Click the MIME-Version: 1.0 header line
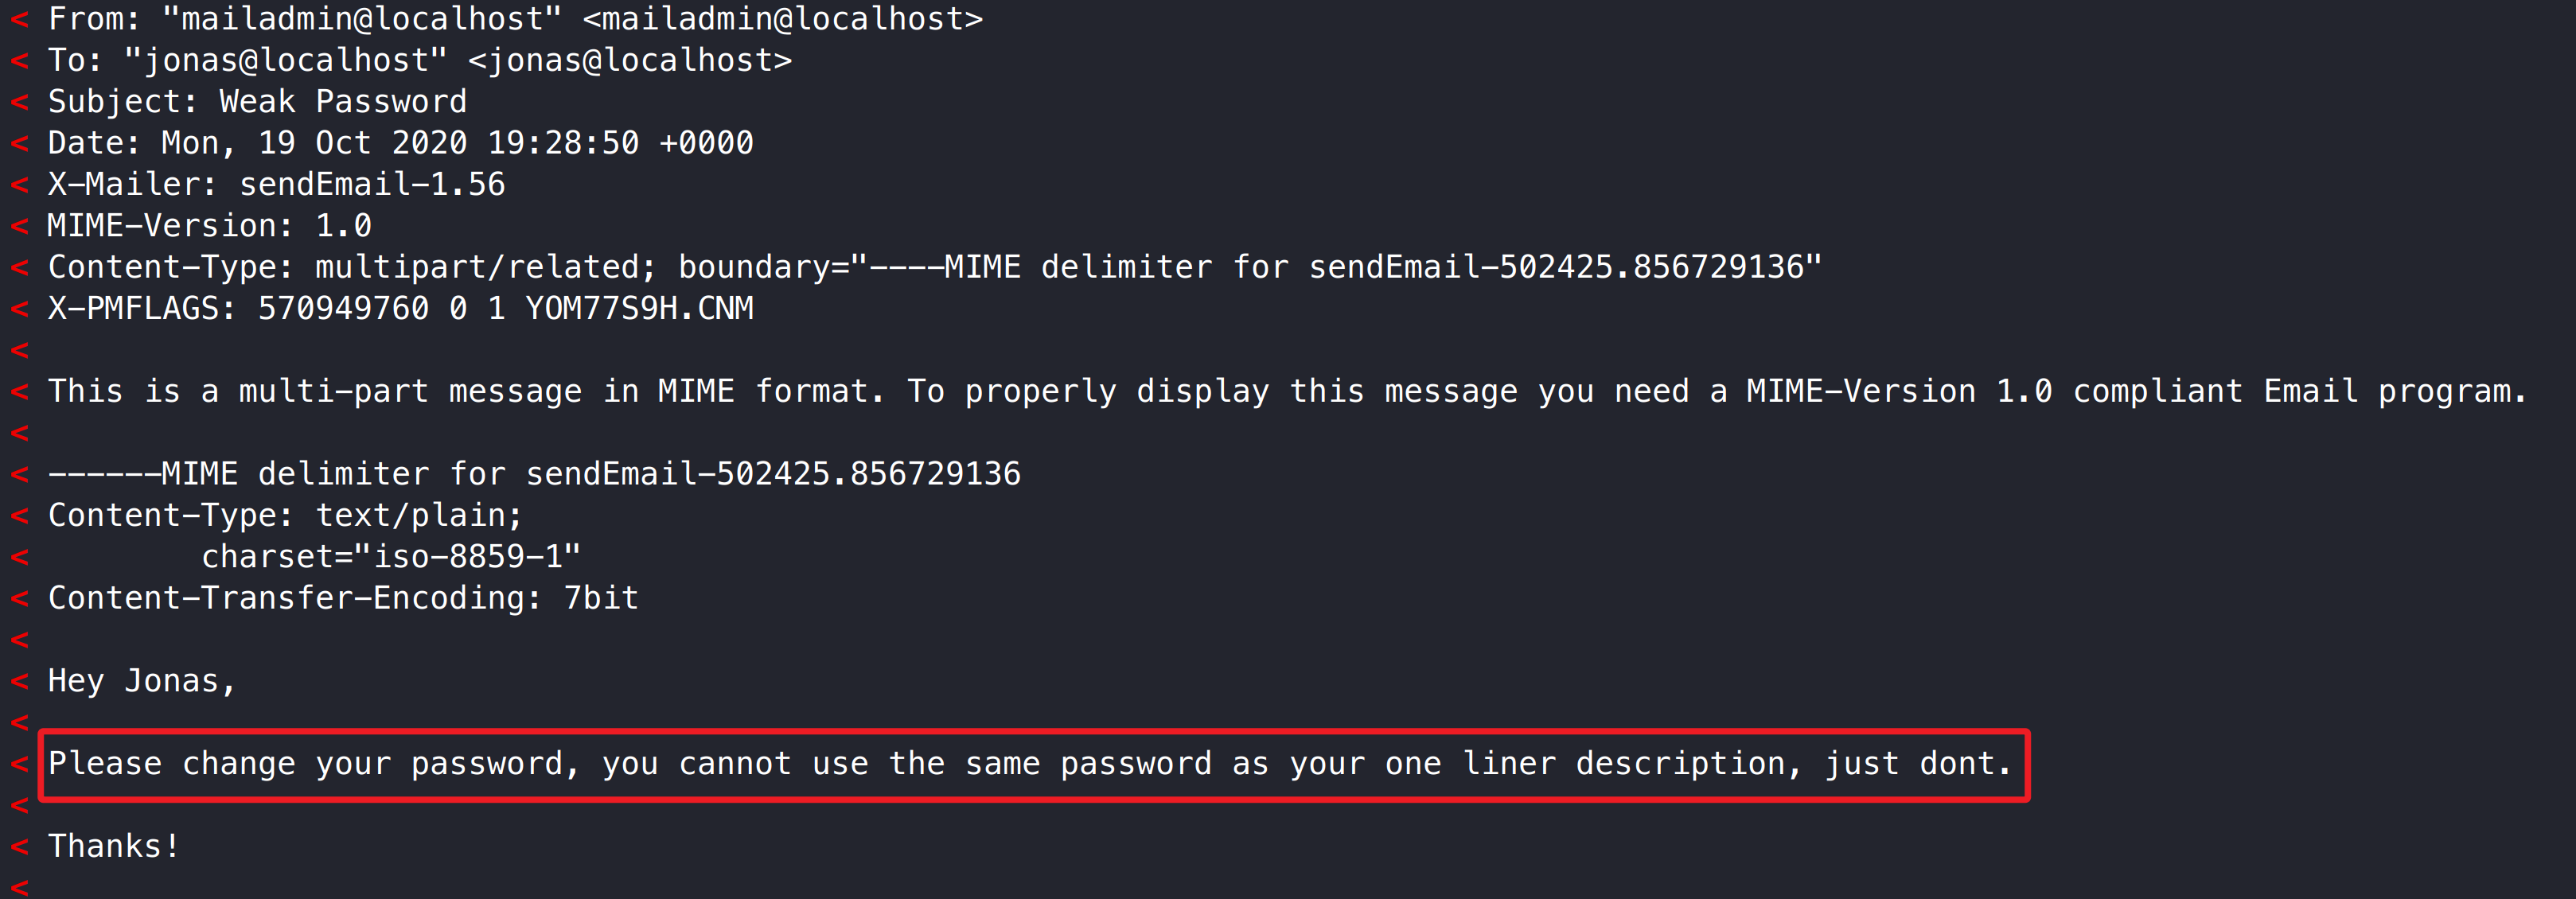Screen dimensions: 2576x899 (x=209, y=226)
